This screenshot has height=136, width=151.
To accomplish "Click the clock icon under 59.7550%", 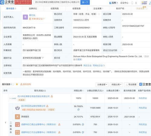I will click(x=79, y=109).
